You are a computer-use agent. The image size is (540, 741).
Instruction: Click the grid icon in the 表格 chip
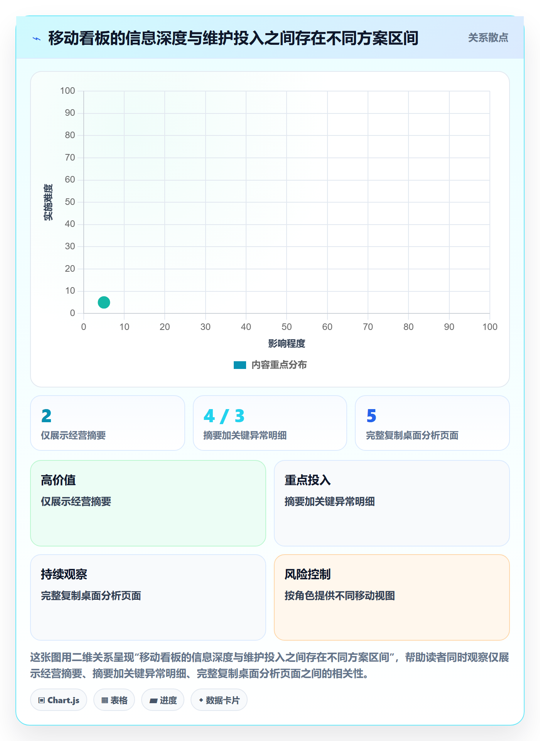[105, 700]
